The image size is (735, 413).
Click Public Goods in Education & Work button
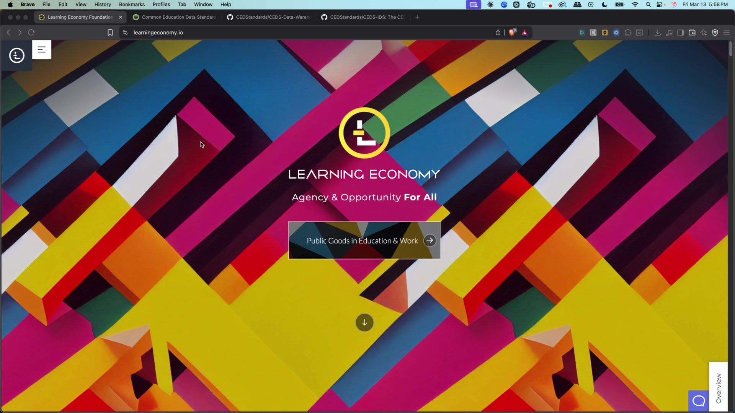click(364, 241)
